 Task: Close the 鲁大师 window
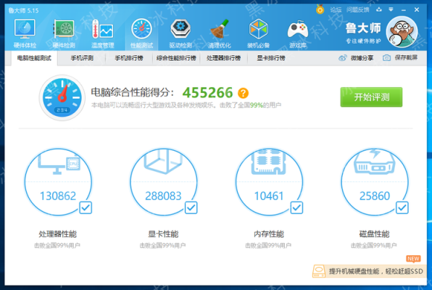(417, 9)
